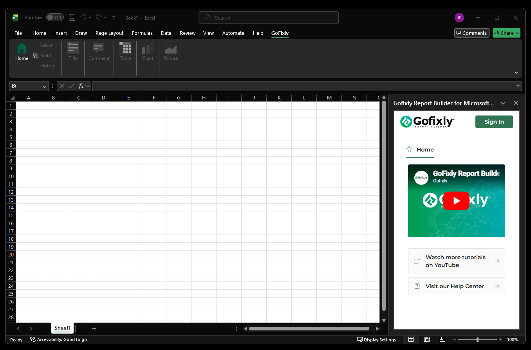
Task: Switch to the Data ribbon tab
Action: click(x=166, y=33)
